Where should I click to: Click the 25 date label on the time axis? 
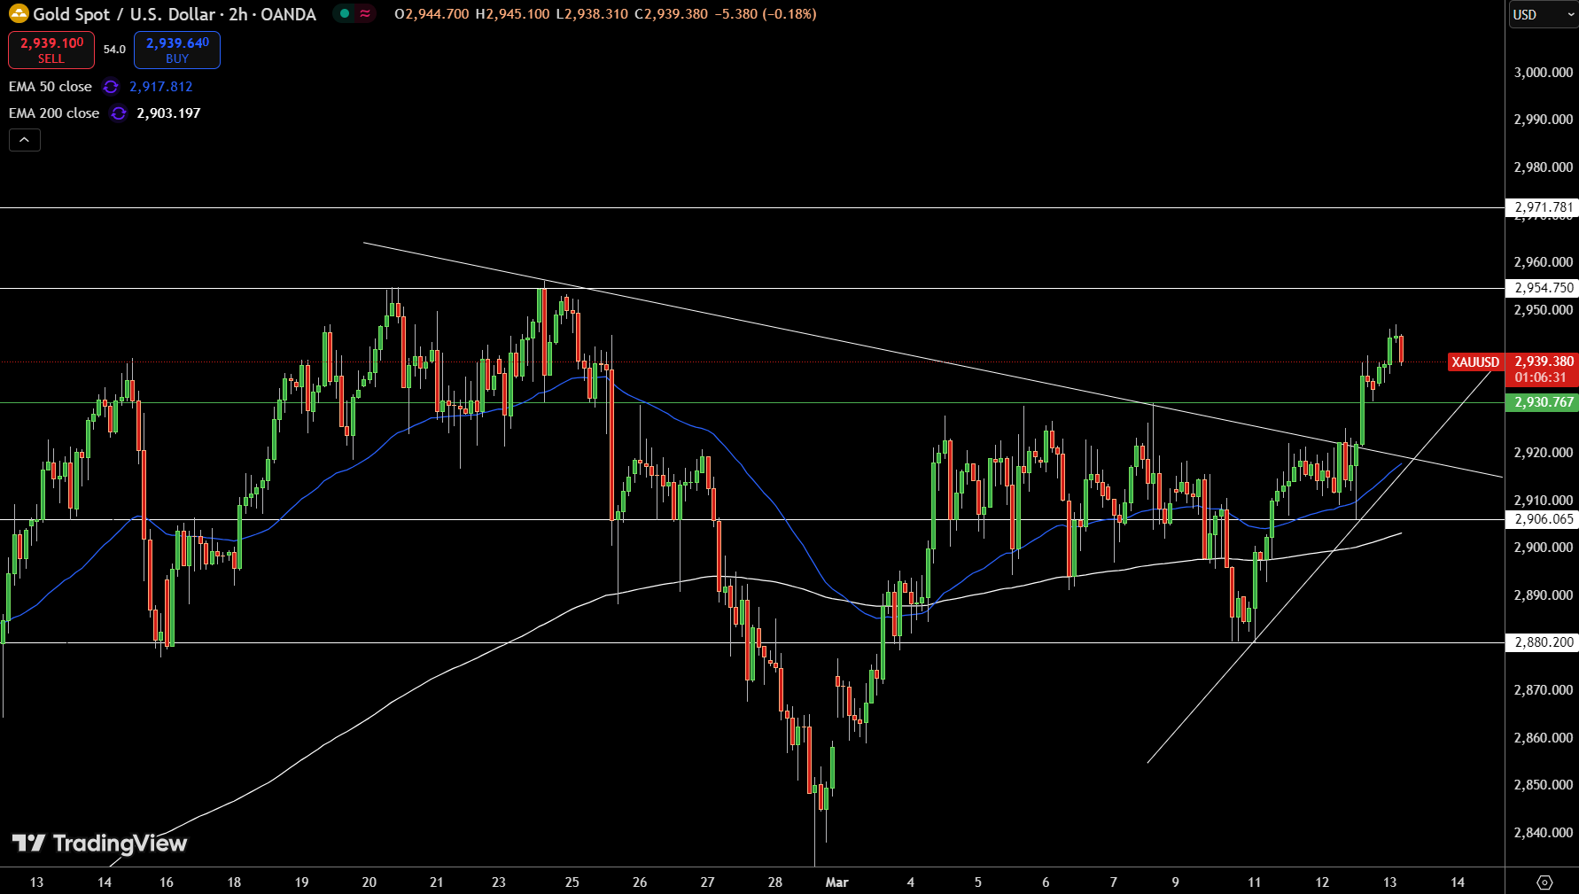[x=572, y=882]
